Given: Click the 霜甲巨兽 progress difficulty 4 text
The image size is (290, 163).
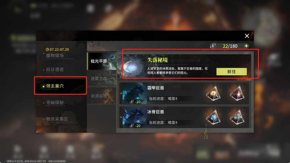Looking at the screenshot, I should [163, 99].
